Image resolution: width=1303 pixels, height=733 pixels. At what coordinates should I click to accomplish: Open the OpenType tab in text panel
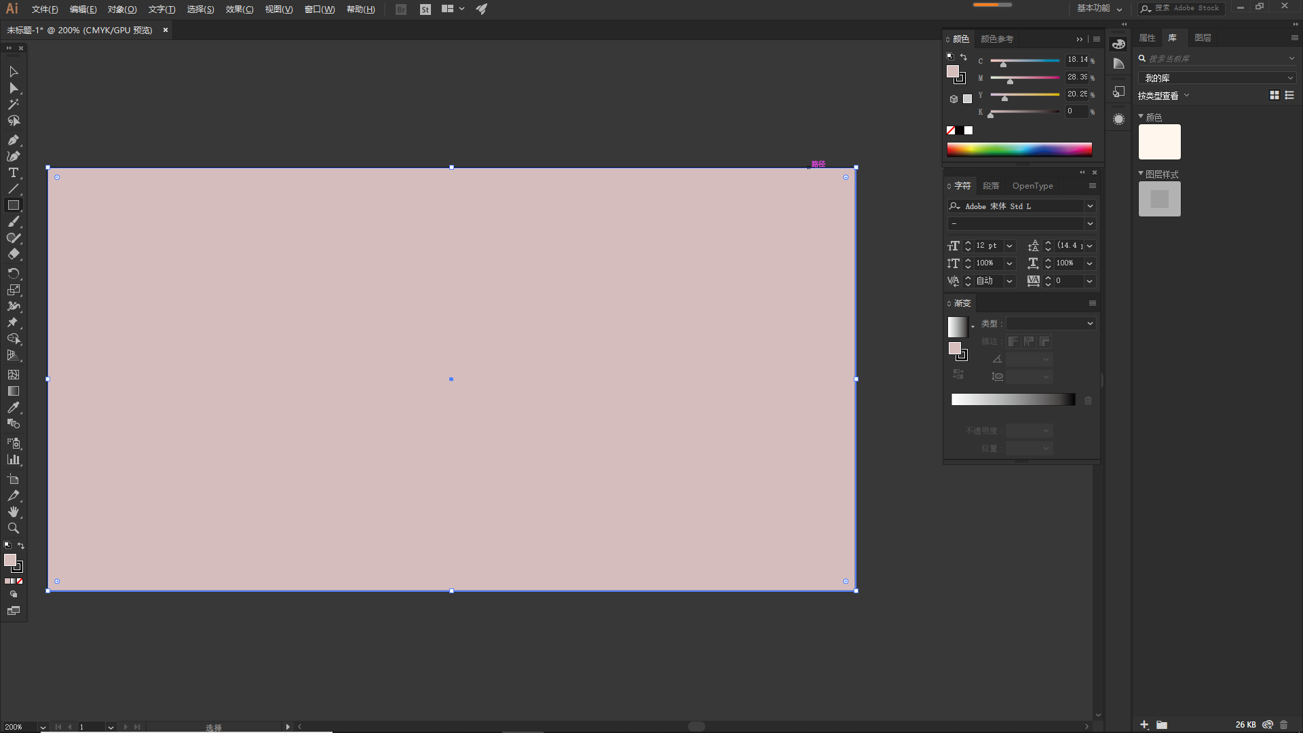click(x=1032, y=185)
